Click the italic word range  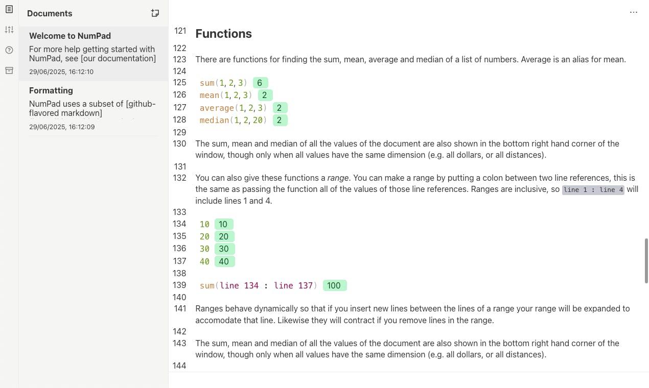tap(338, 178)
